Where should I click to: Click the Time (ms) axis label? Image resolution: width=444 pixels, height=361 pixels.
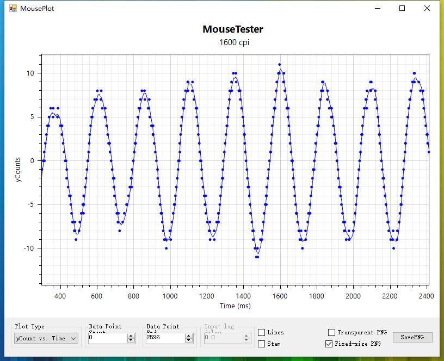click(x=235, y=306)
